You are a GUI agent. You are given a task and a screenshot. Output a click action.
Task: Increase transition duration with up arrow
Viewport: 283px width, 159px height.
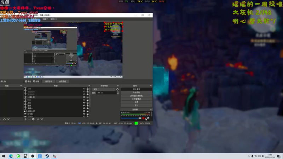118,92
